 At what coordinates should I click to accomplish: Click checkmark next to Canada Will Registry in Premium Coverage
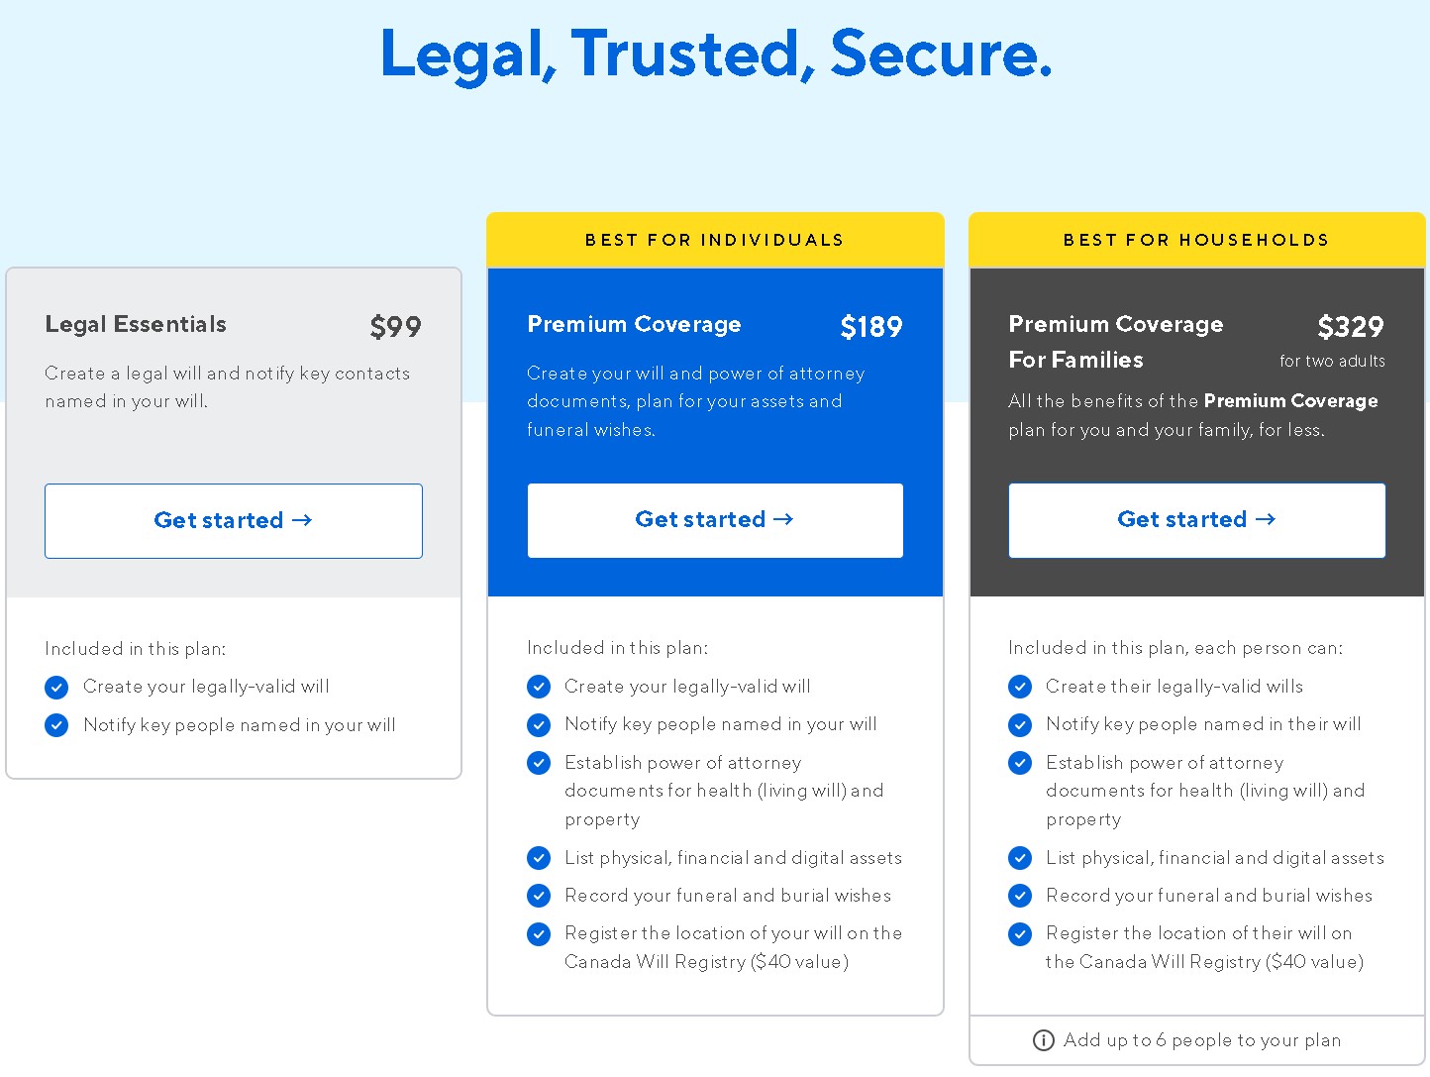[539, 934]
